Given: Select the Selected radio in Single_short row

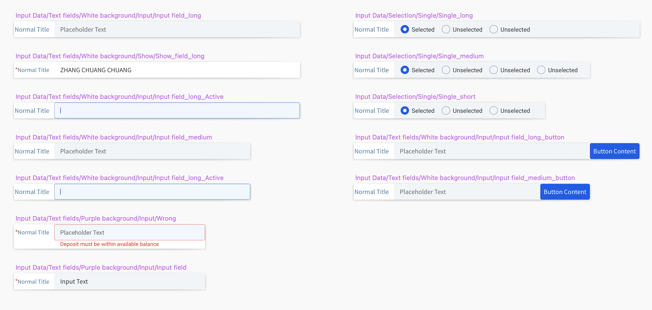Looking at the screenshot, I should click(x=405, y=110).
